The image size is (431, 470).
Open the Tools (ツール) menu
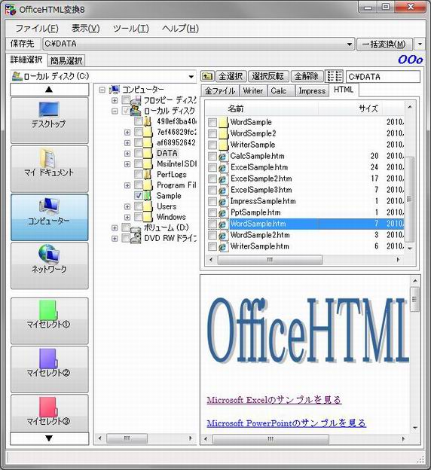[131, 29]
